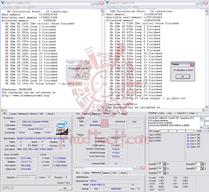
Task: Click the Core Speed 4215.7 MHz value
Action: point(26,158)
